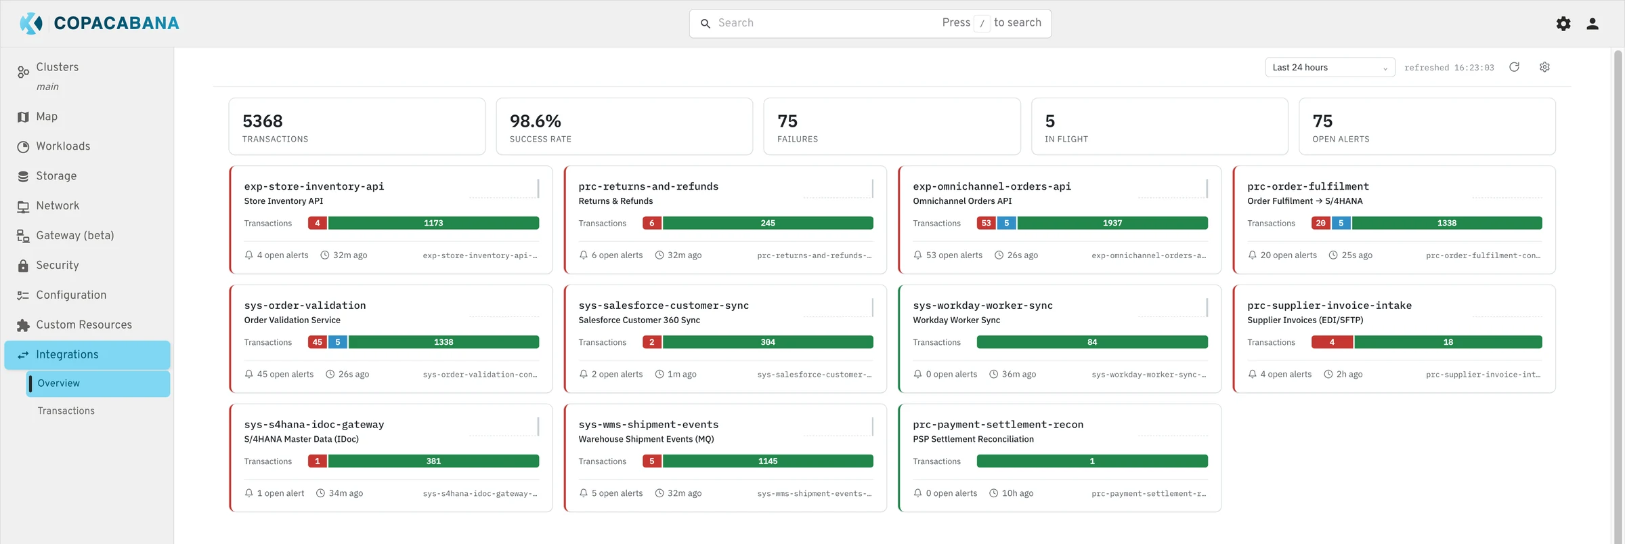Click bell icon on exp-store-inventory-api card

coord(248,255)
